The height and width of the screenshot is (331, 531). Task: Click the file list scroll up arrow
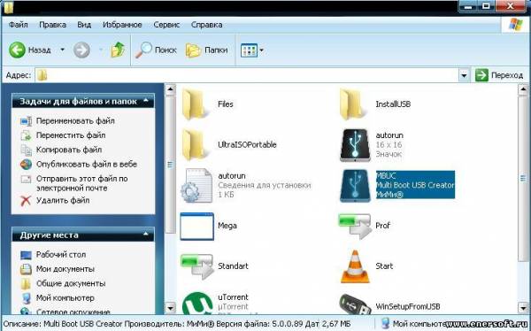point(523,89)
